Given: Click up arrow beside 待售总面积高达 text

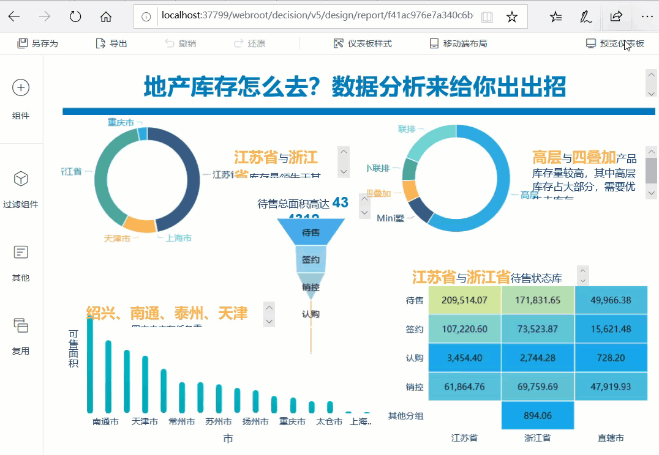Looking at the screenshot, I should pyautogui.click(x=364, y=199).
